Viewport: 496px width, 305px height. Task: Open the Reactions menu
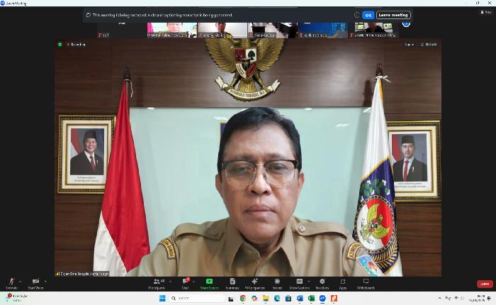tap(322, 284)
